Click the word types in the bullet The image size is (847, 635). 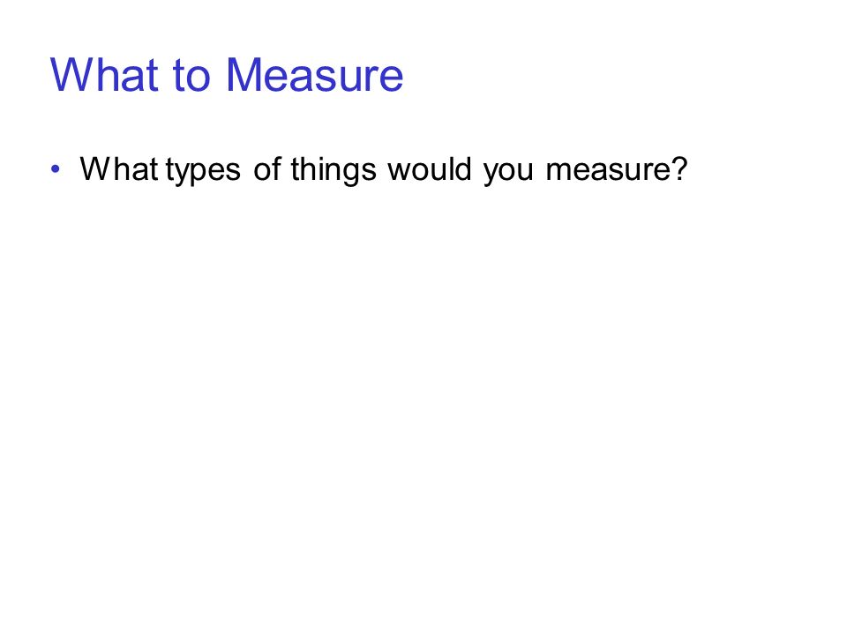[x=203, y=171]
